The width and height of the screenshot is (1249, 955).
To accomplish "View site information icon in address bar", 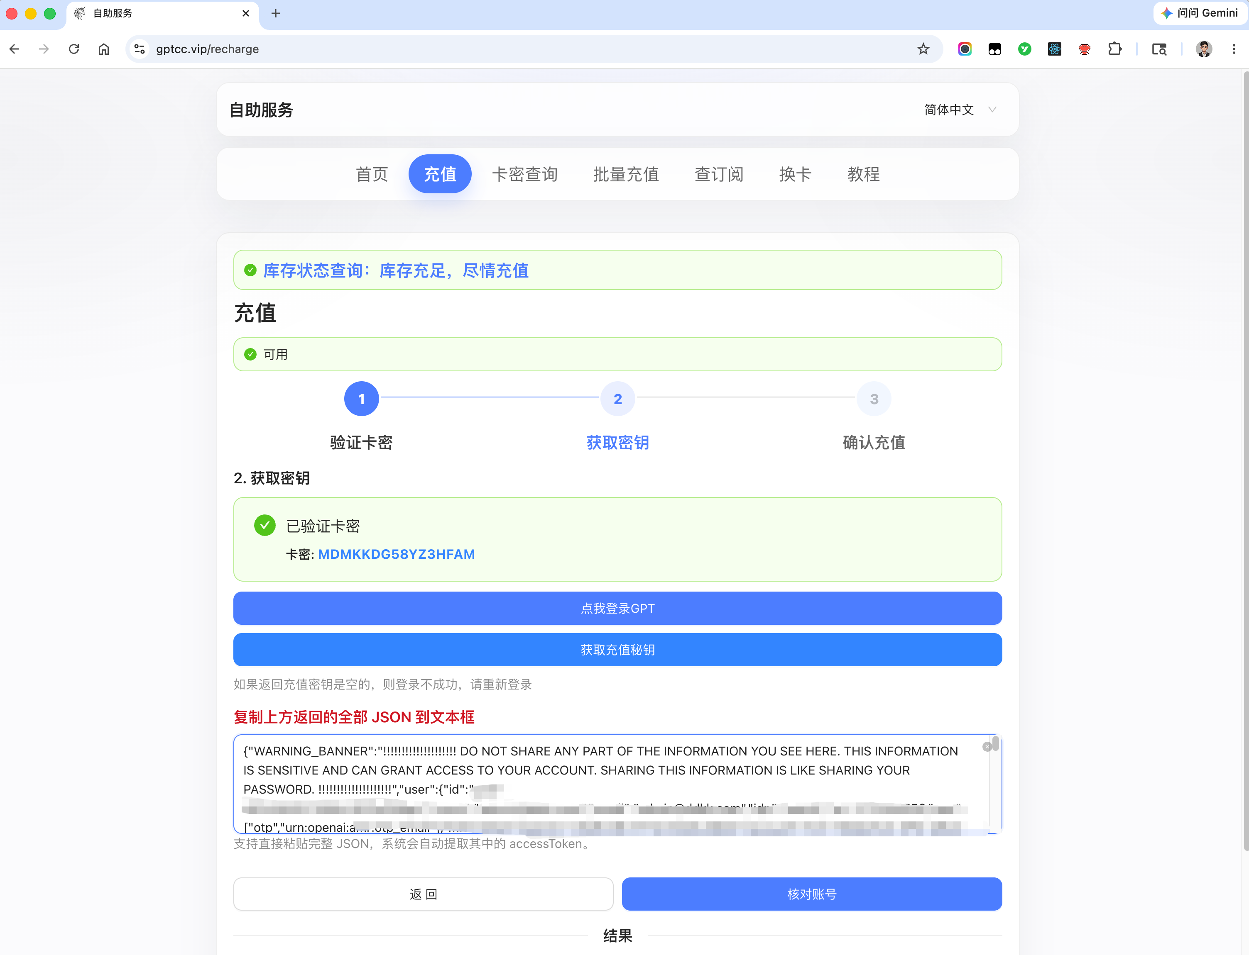I will [x=140, y=49].
